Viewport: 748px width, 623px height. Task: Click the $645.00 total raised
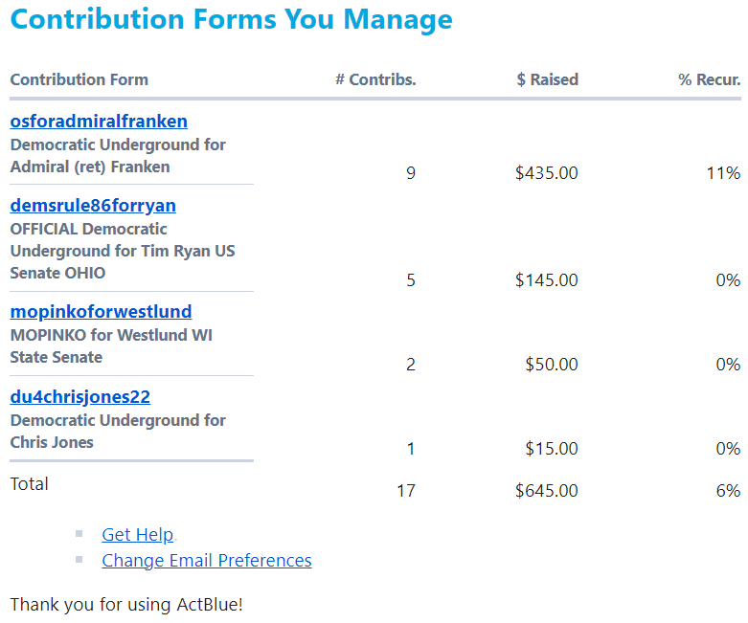pos(547,490)
